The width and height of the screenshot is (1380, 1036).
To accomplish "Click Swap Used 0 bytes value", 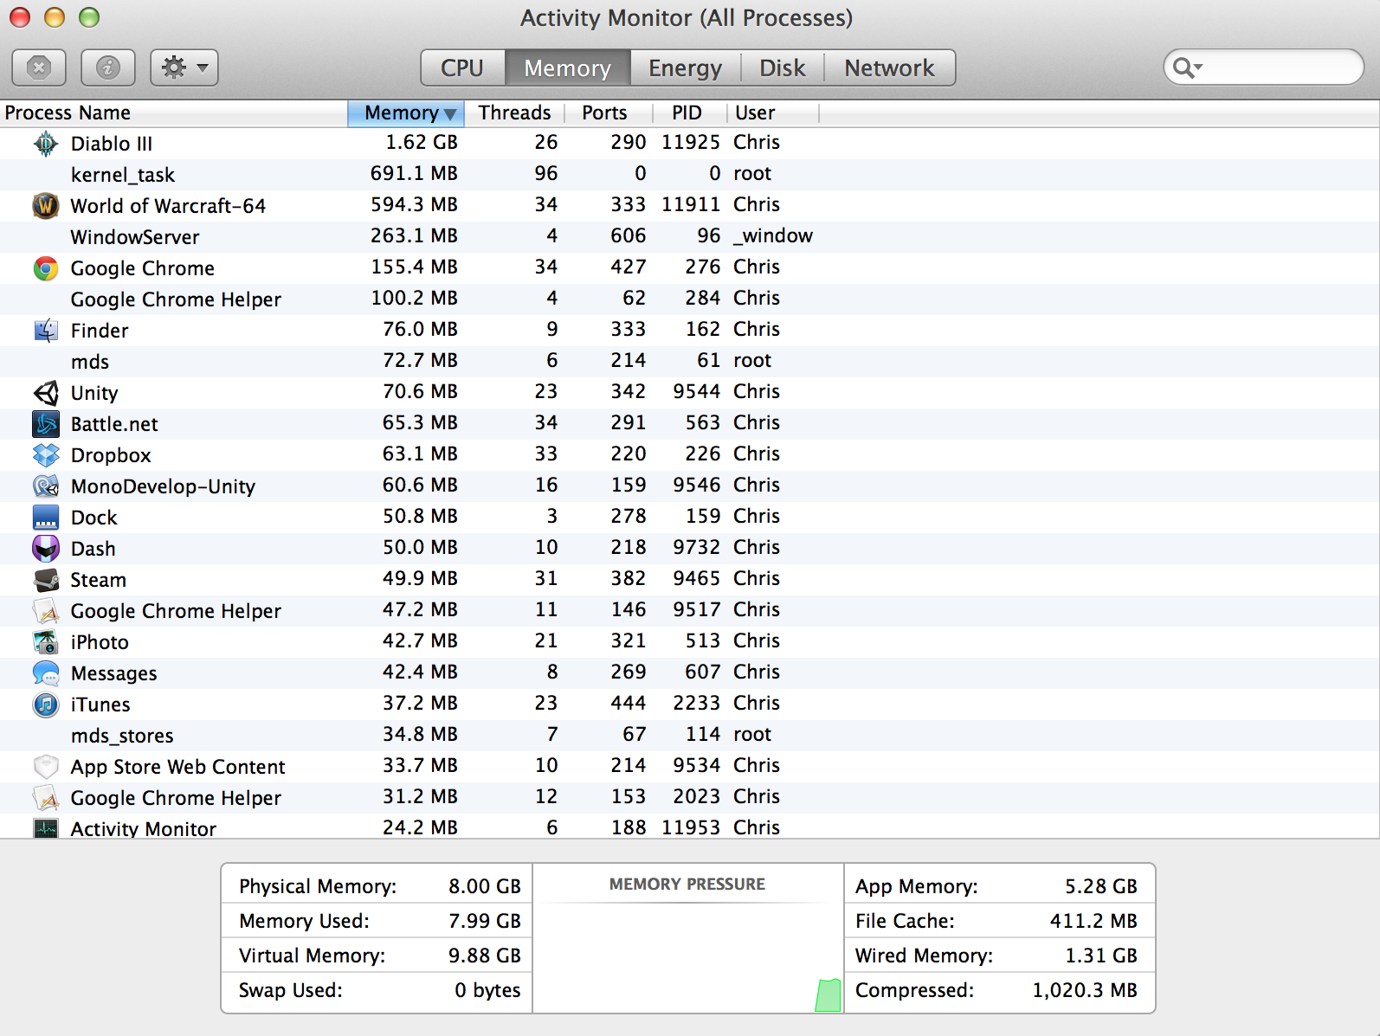I will [487, 990].
